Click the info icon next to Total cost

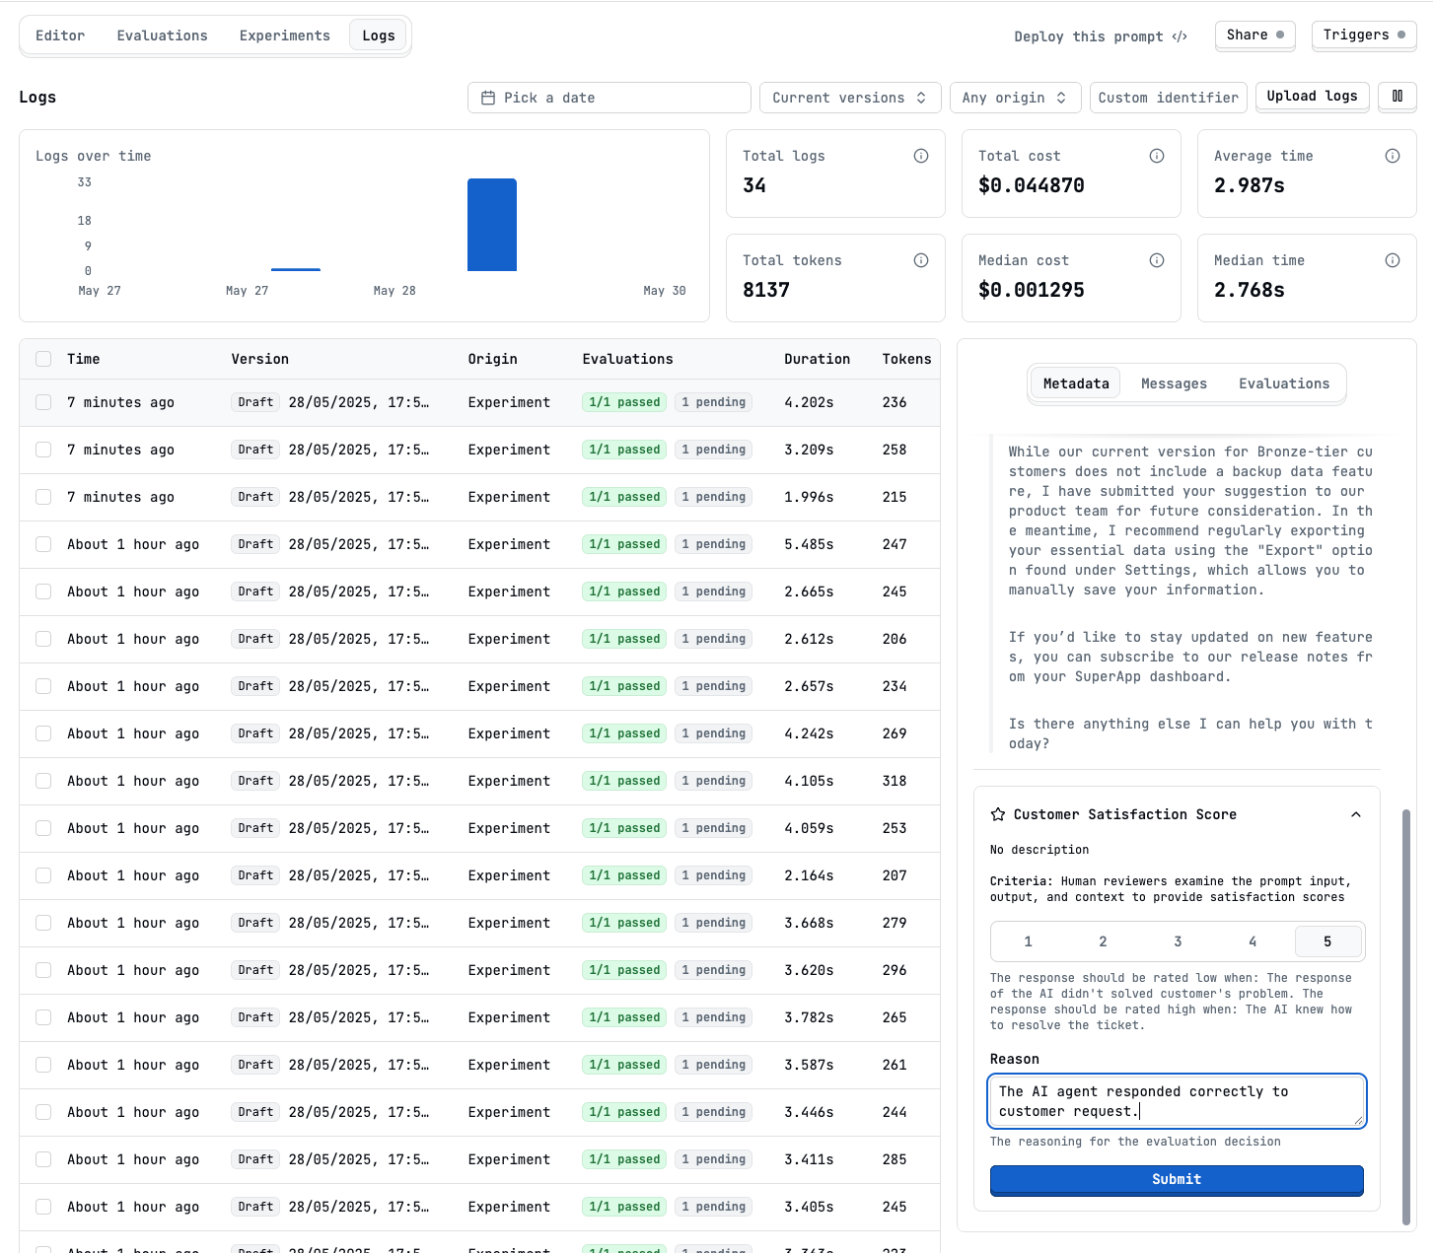[1156, 155]
